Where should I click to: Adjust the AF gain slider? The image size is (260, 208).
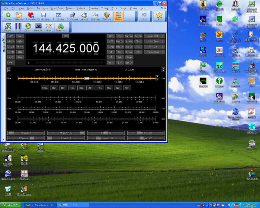pos(26,133)
